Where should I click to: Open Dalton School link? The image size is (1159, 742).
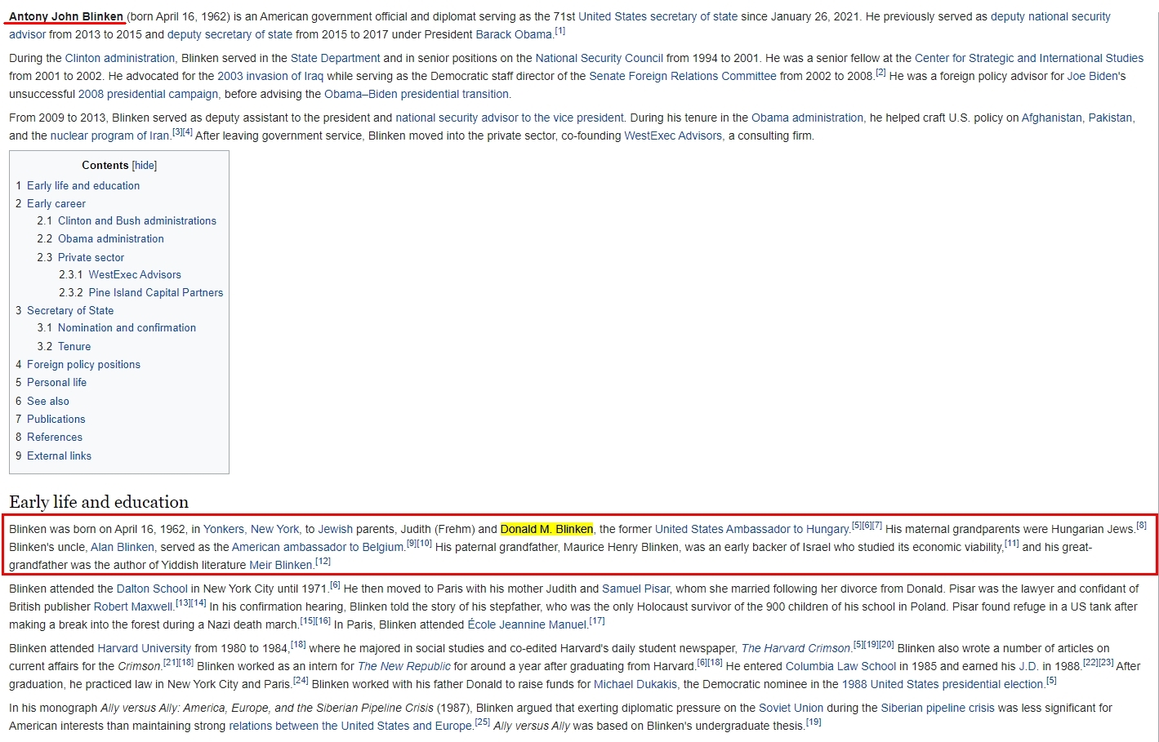tap(152, 589)
